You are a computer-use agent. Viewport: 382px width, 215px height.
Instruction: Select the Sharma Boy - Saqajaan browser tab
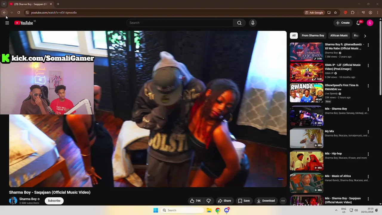coord(31,4)
